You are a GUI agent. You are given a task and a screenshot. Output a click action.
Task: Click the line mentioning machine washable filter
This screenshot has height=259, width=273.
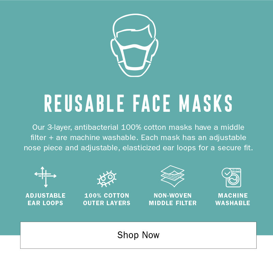click(x=138, y=138)
